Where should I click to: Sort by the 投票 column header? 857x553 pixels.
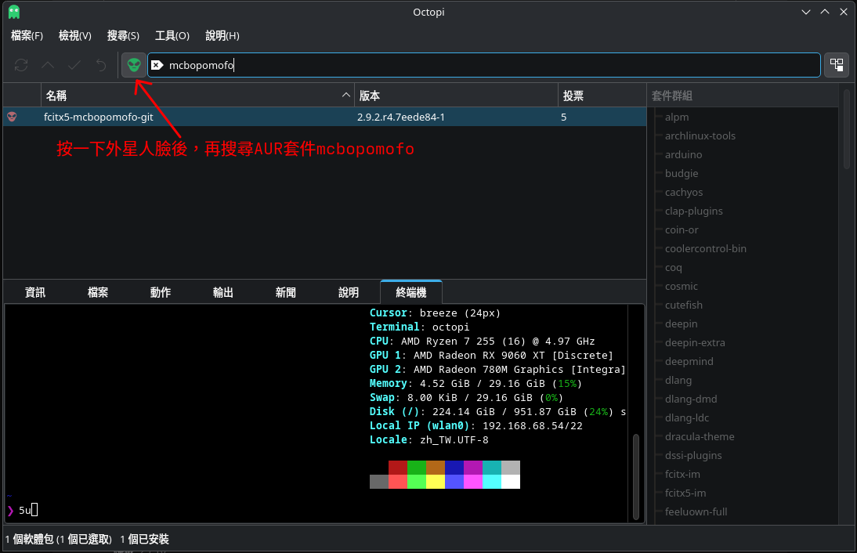coord(602,96)
